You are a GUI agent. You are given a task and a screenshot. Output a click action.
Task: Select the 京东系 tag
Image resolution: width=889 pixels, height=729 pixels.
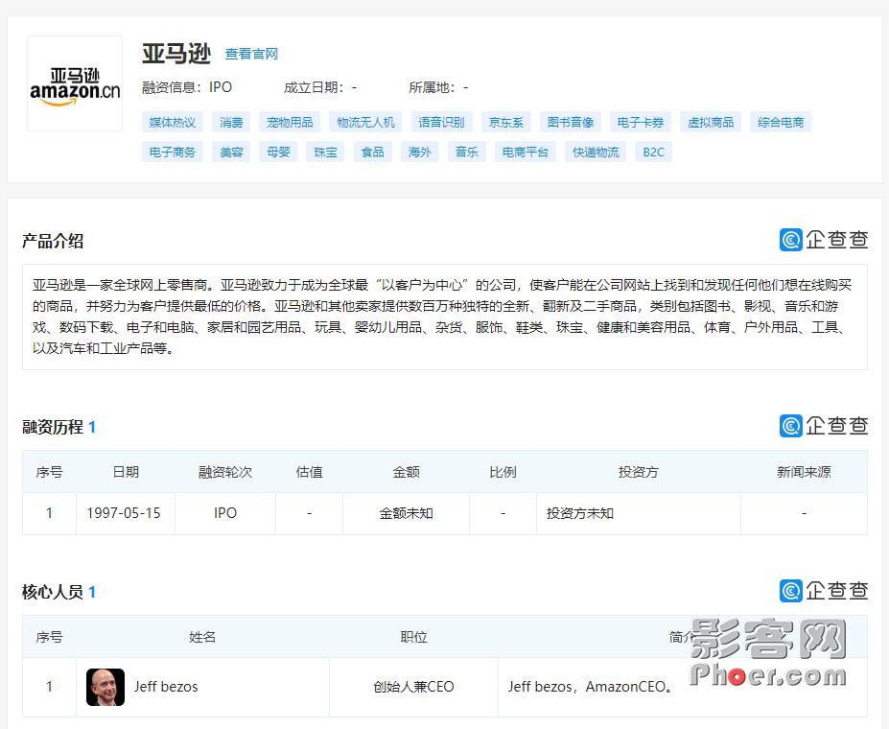[x=505, y=122]
